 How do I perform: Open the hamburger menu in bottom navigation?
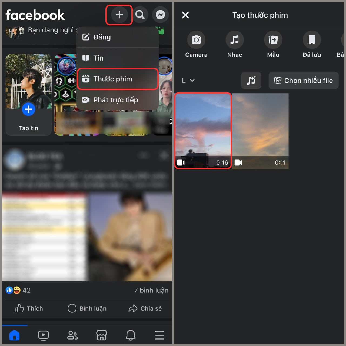pyautogui.click(x=160, y=335)
